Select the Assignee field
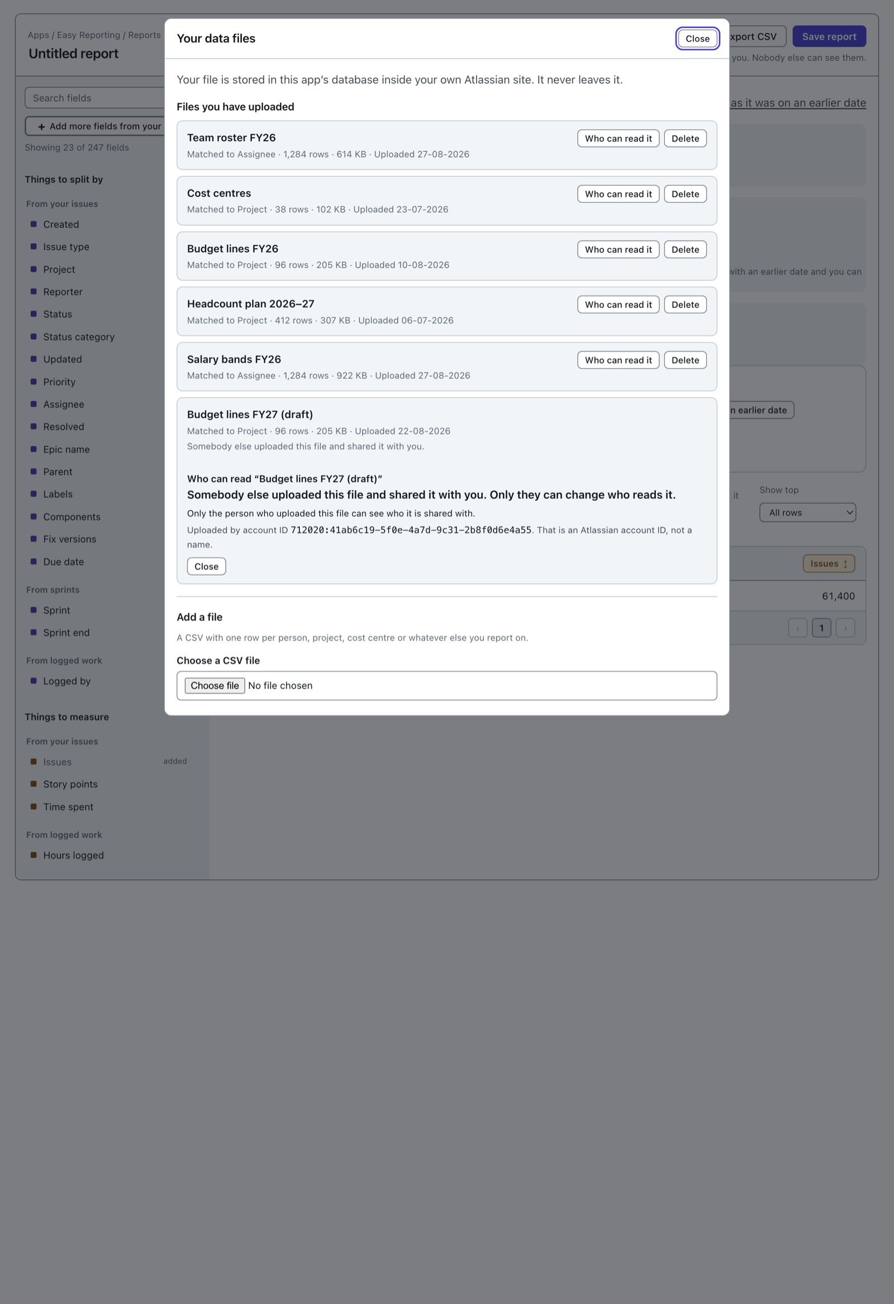This screenshot has height=1304, width=894. [x=63, y=404]
